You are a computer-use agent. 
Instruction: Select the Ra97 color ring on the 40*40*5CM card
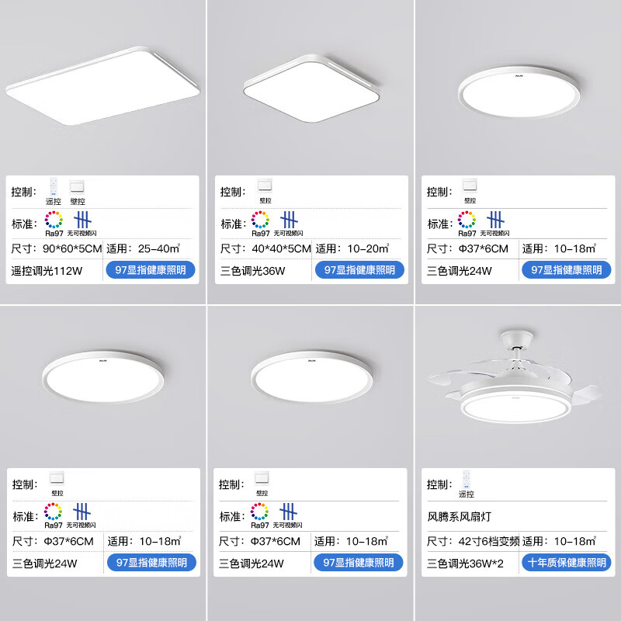(261, 220)
